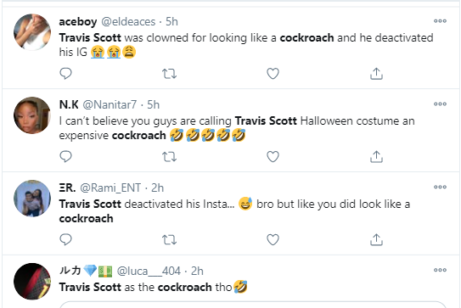The height and width of the screenshot is (308, 461).
Task: Reply to aceboy's tweet
Action: click(x=65, y=74)
